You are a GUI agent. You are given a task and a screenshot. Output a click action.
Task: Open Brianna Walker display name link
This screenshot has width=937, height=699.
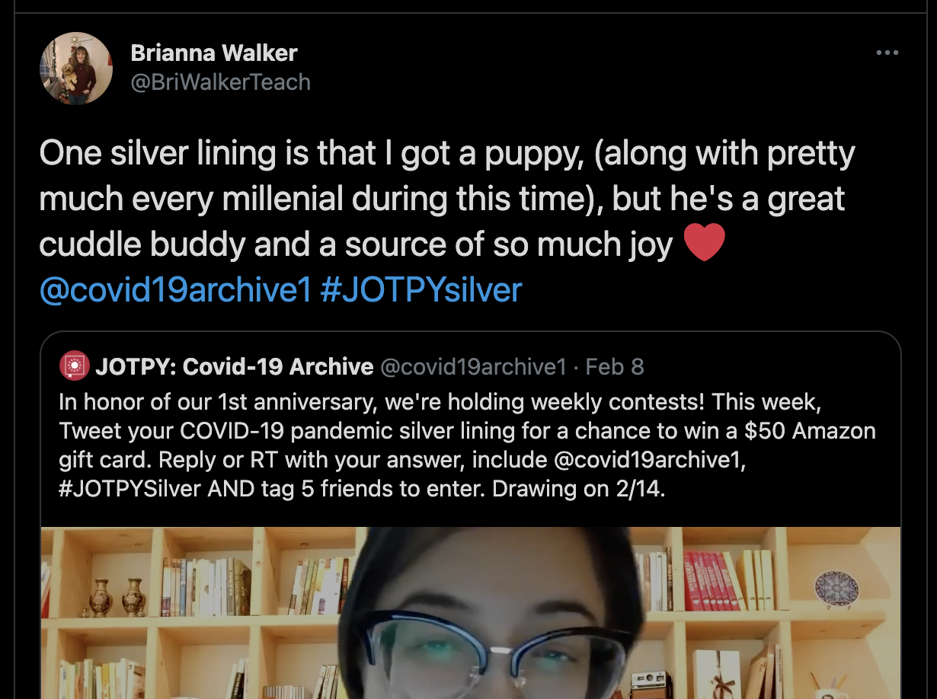214,53
